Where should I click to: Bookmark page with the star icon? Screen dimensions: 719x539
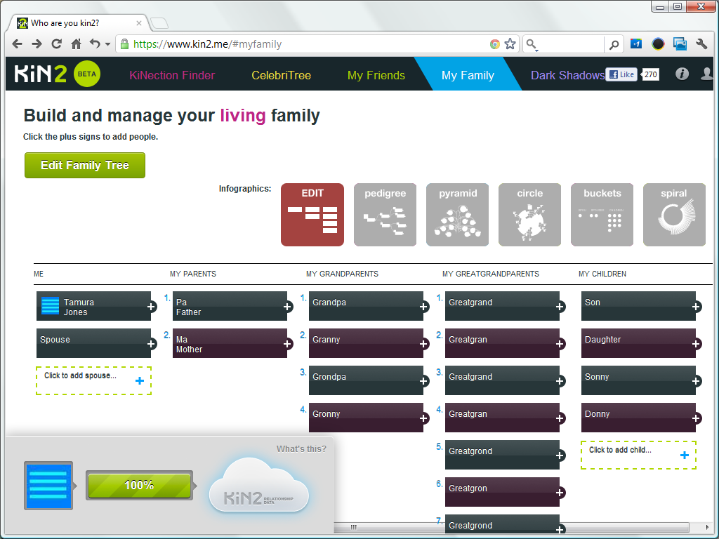click(x=510, y=44)
